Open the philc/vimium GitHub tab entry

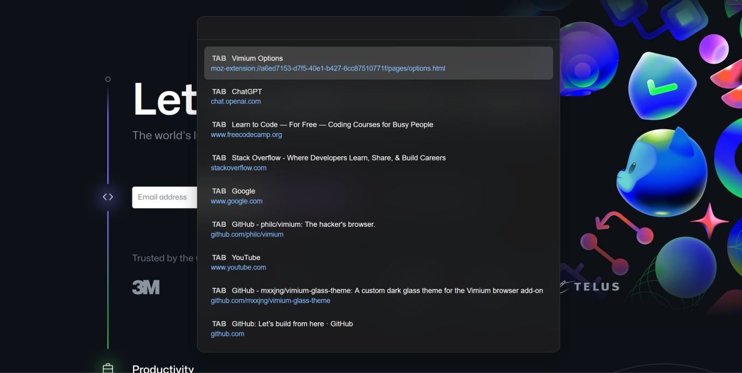[379, 229]
